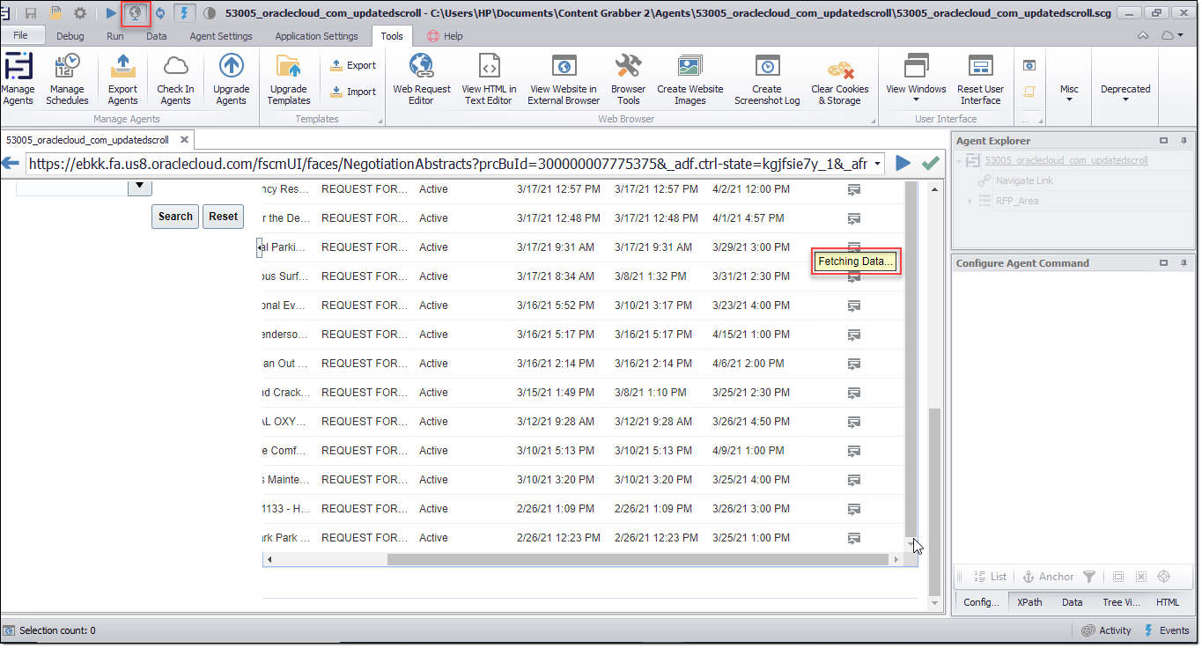Toggle the lightning bolt events button
Viewport: 1202px width, 648px height.
(x=184, y=13)
